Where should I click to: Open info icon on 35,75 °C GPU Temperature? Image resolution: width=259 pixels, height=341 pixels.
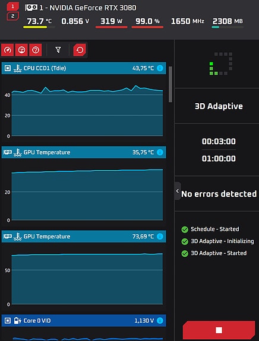click(x=160, y=152)
